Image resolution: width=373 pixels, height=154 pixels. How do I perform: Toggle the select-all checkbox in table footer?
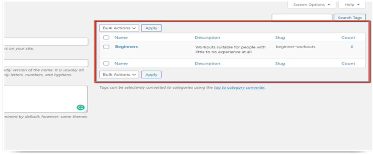click(x=106, y=64)
